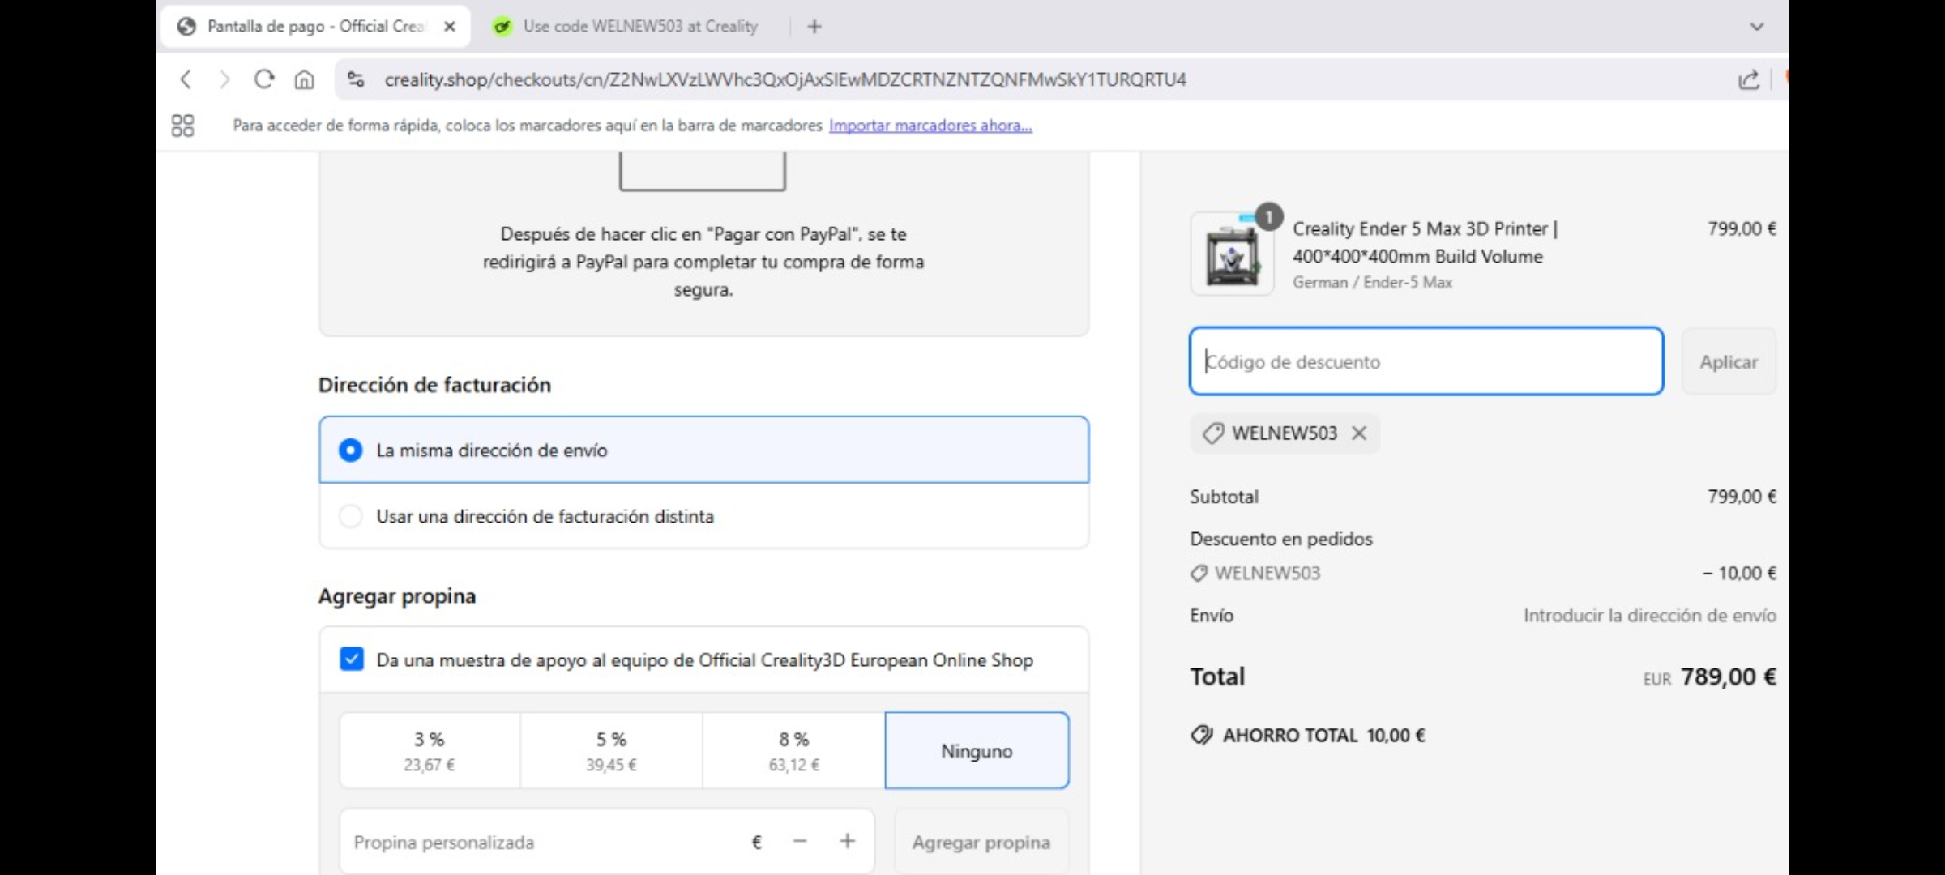1945x875 pixels.
Task: Go back with the browser back arrow
Action: (x=186, y=79)
